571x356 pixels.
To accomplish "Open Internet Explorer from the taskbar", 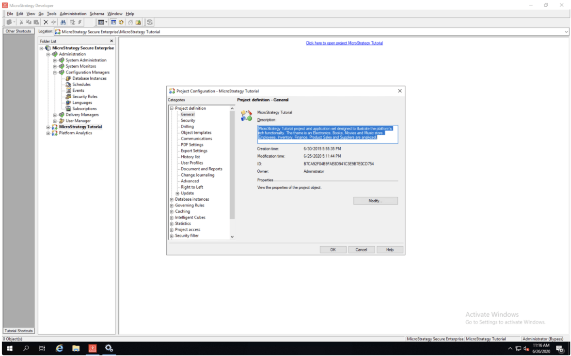I will tap(60, 348).
